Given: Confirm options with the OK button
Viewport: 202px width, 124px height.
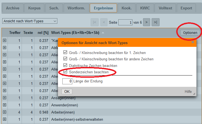Looking at the screenshot, I should [67, 91].
